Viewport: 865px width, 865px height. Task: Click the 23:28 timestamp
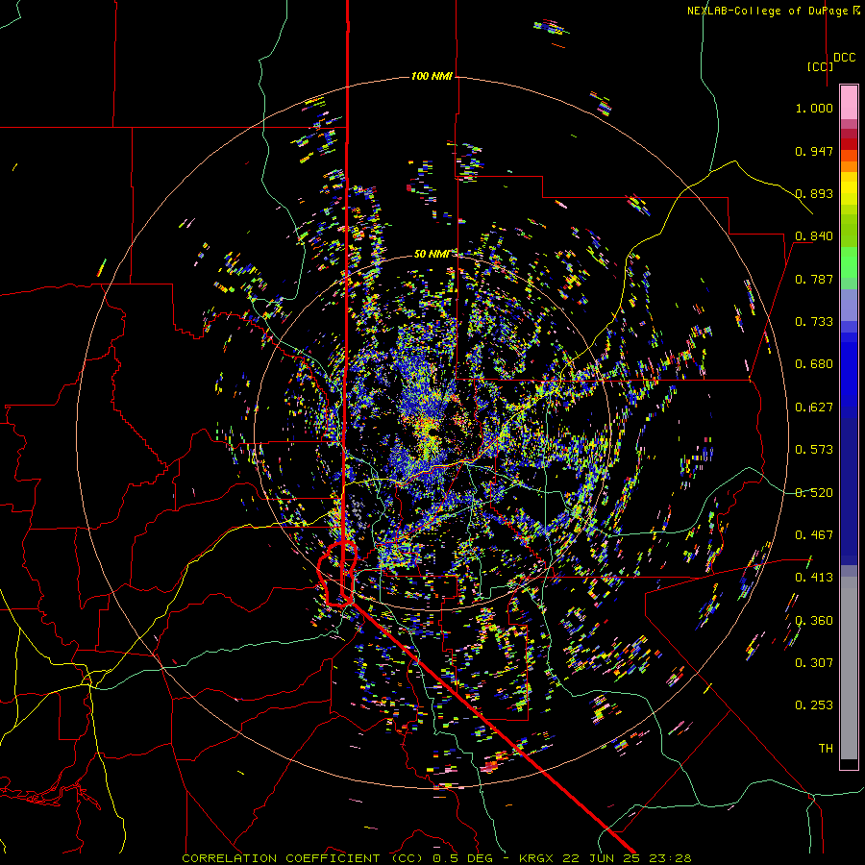click(670, 858)
